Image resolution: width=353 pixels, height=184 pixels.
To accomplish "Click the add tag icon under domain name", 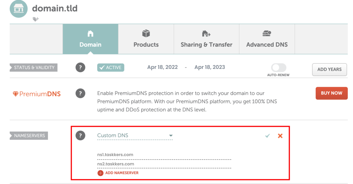I will [36, 19].
